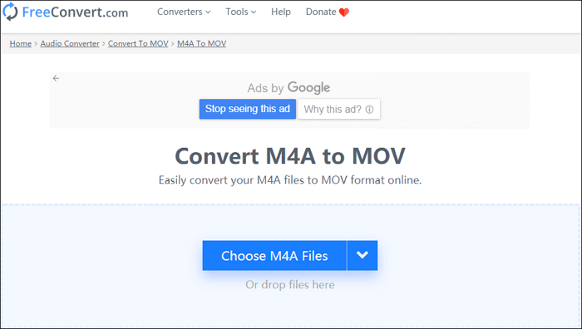Viewport: 582px width, 329px height.
Task: Open the Tools menu
Action: (x=240, y=12)
